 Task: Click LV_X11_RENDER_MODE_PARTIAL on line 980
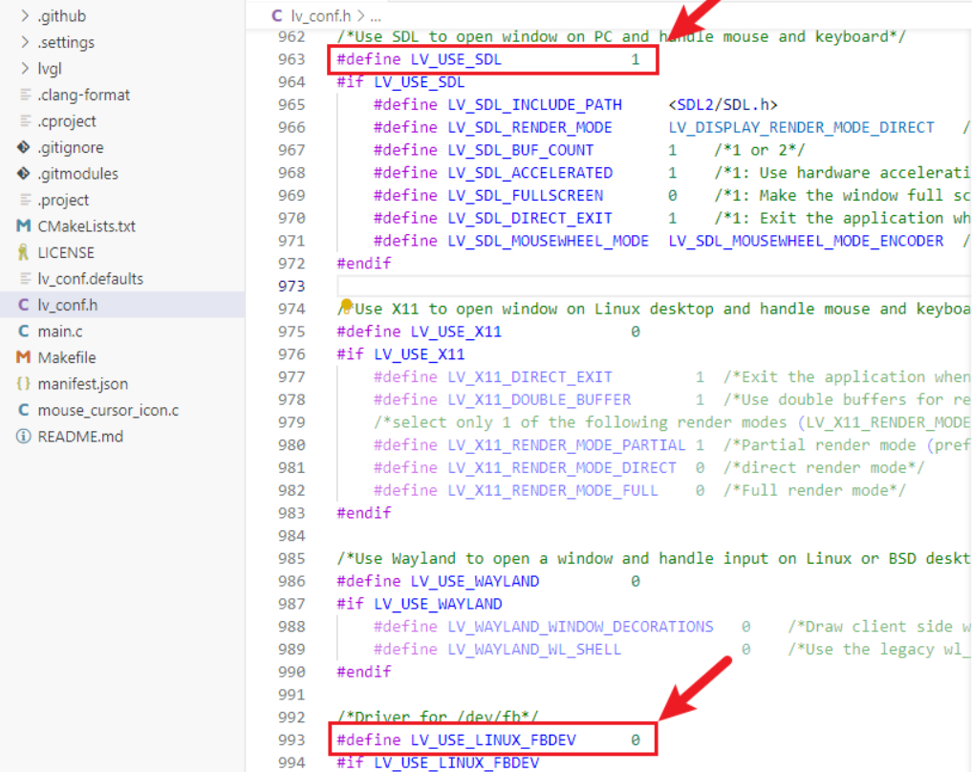567,445
